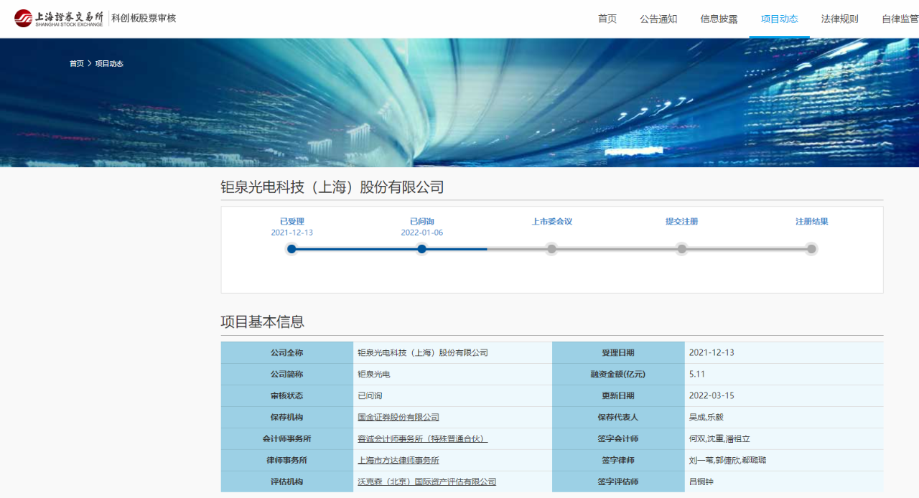Click the 已问询 progress step dot
The width and height of the screenshot is (919, 498).
(422, 249)
